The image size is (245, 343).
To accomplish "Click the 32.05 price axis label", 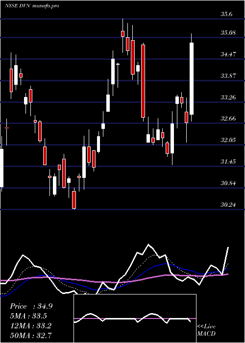I will click(x=228, y=140).
